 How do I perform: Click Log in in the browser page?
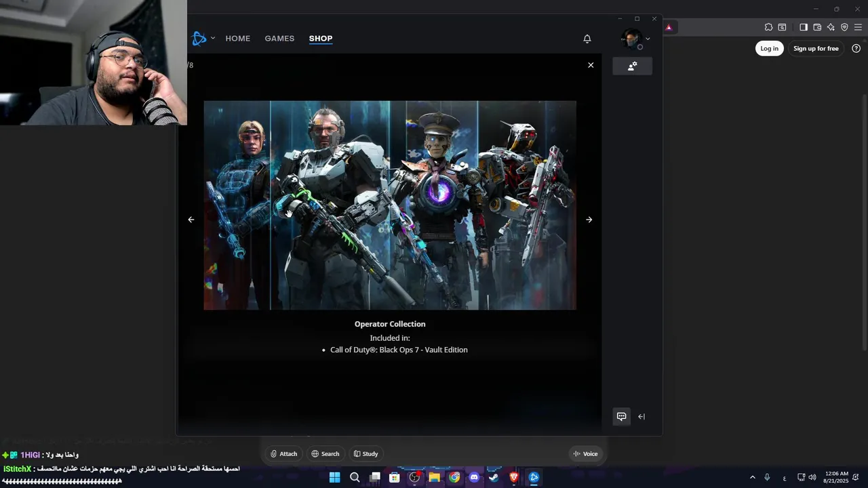769,48
